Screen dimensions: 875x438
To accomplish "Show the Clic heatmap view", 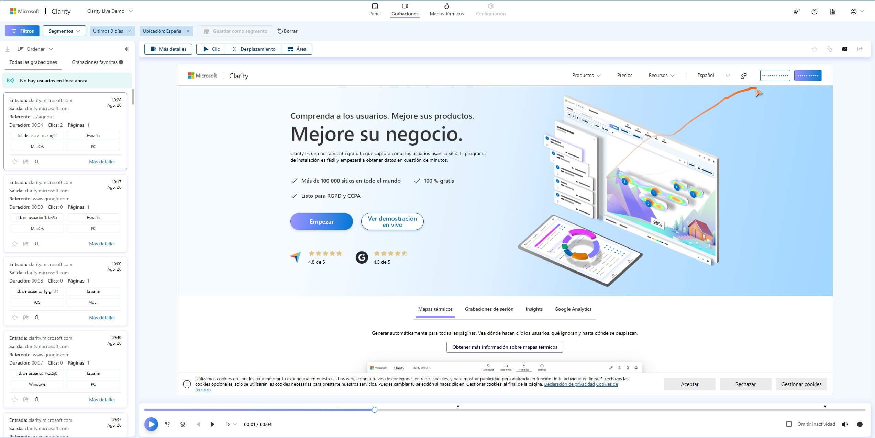I will click(211, 49).
